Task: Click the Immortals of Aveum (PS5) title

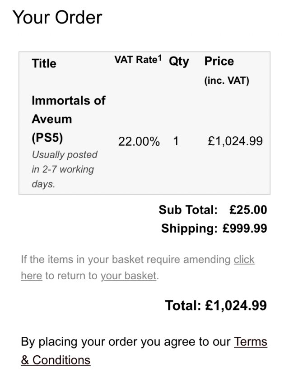Action: [68, 119]
